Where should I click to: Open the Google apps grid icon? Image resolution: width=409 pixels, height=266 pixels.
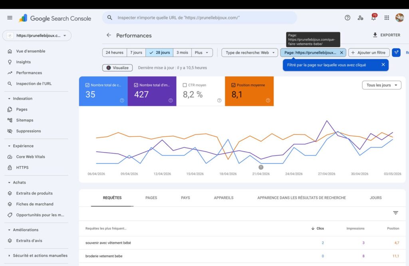(x=387, y=18)
